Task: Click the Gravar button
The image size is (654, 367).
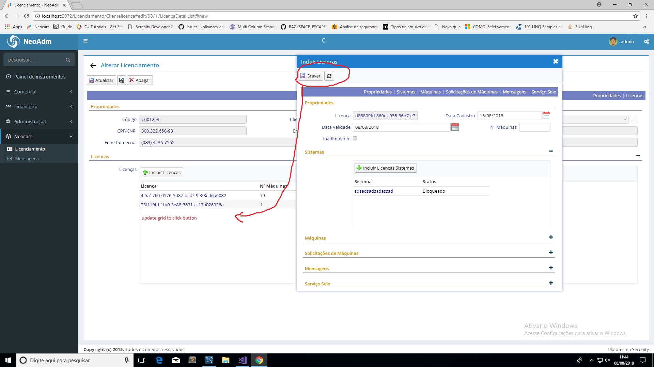Action: click(x=310, y=76)
